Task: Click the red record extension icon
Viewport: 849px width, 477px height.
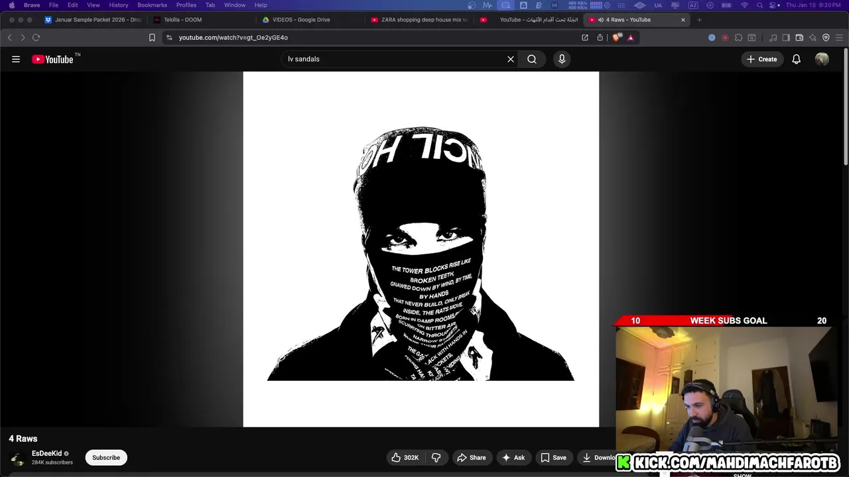Action: (725, 38)
